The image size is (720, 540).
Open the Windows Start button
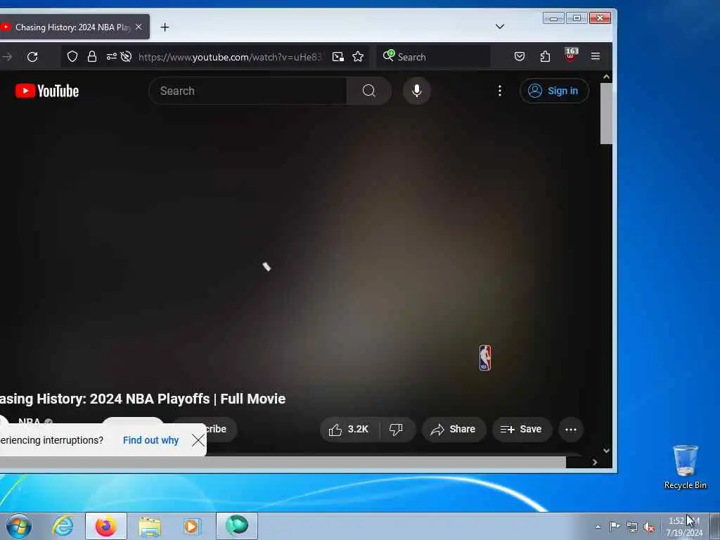click(x=19, y=526)
